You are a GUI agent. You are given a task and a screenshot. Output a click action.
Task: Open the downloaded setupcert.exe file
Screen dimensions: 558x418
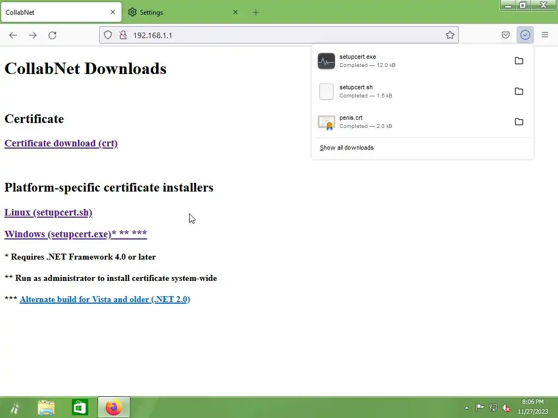[326, 61]
